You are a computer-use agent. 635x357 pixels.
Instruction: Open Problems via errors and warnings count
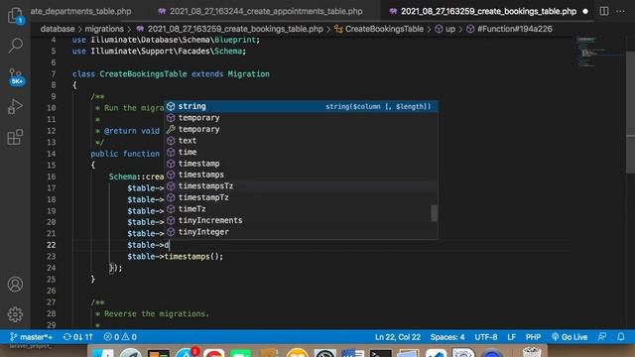click(120, 337)
